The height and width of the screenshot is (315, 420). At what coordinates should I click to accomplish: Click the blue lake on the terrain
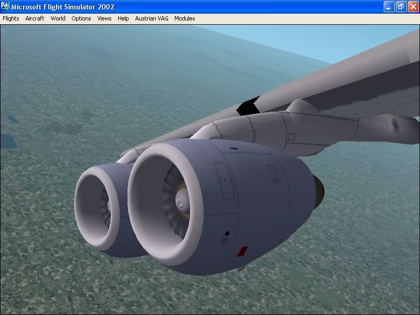click(7, 140)
